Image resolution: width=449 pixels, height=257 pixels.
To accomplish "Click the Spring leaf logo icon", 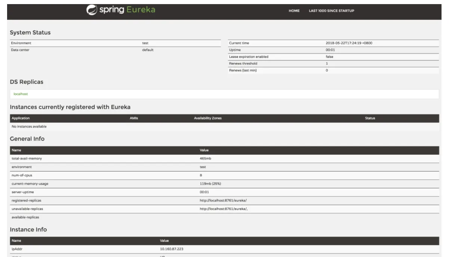I will click(x=91, y=10).
